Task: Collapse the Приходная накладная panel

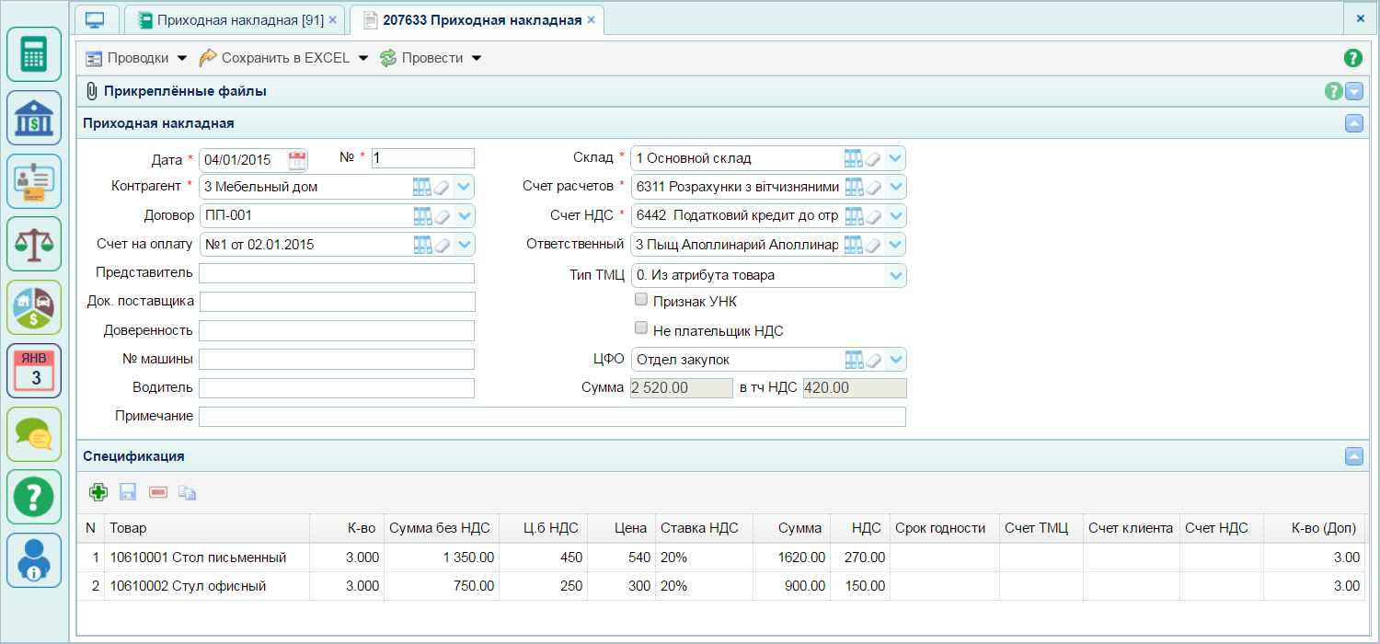Action: point(1353,122)
